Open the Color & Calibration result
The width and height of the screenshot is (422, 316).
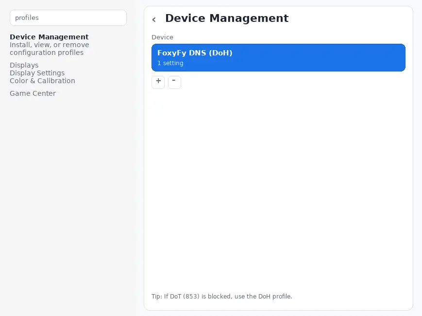(x=42, y=81)
